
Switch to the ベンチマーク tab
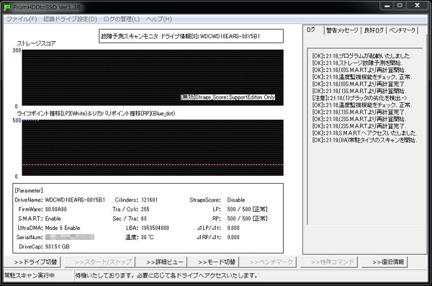click(x=402, y=30)
